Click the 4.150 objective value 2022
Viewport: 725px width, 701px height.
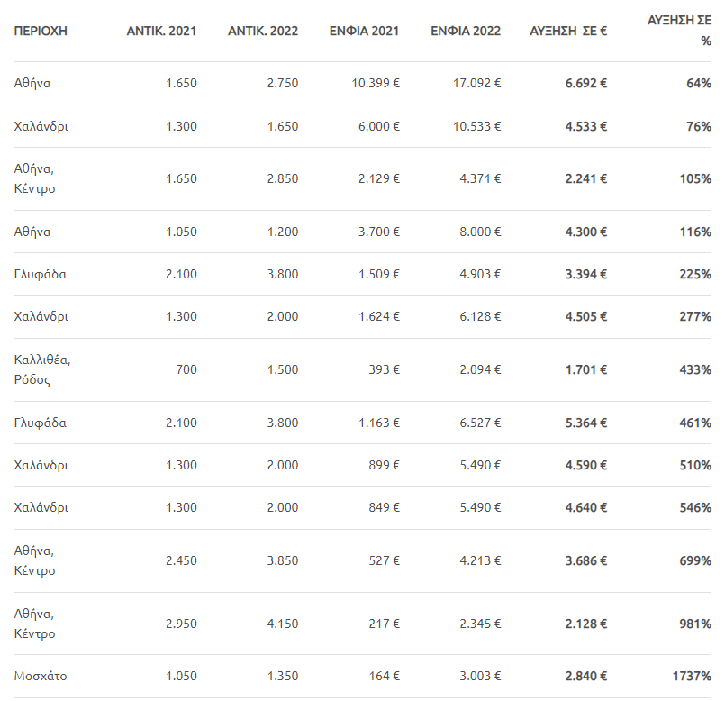tap(283, 624)
